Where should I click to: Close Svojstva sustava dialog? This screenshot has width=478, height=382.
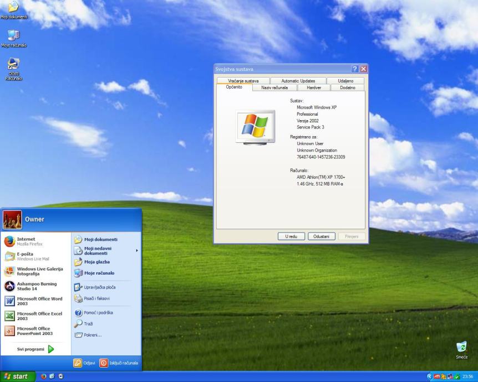pyautogui.click(x=363, y=69)
